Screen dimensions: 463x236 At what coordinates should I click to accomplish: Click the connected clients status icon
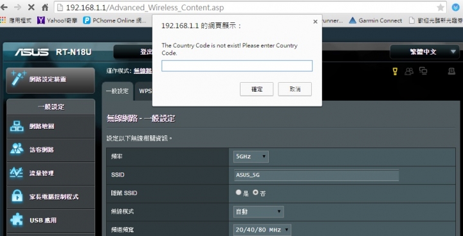tap(409, 71)
